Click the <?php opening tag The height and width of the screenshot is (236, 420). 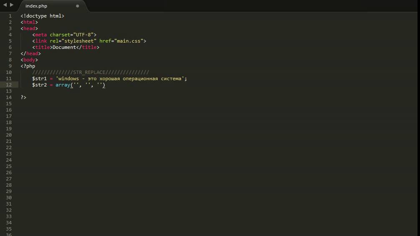tap(28, 66)
